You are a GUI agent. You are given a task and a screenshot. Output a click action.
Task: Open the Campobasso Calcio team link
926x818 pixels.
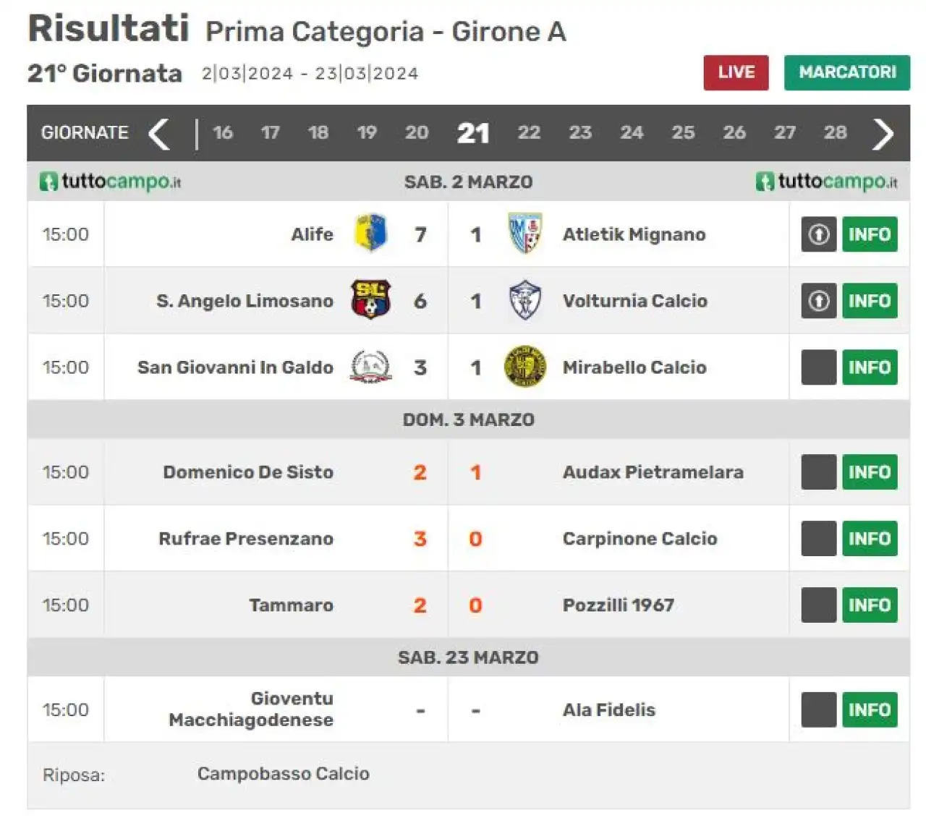[x=284, y=774]
